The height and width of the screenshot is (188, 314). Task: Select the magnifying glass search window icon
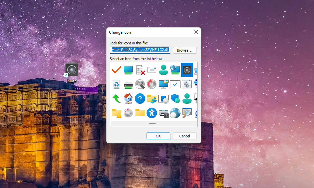[x=187, y=113]
